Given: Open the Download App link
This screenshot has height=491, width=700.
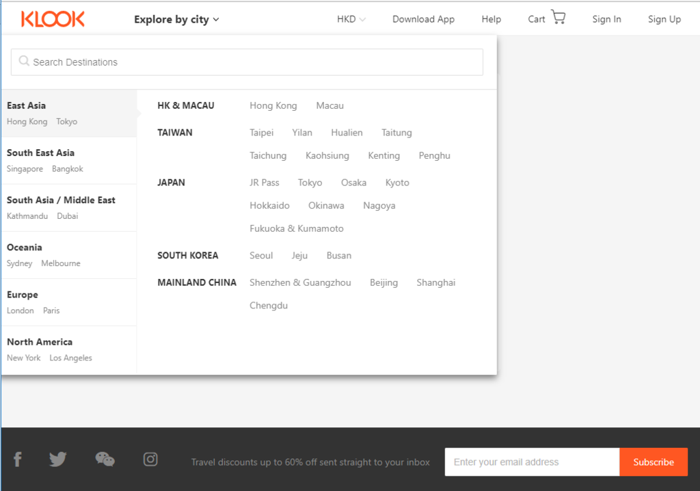Looking at the screenshot, I should point(423,19).
